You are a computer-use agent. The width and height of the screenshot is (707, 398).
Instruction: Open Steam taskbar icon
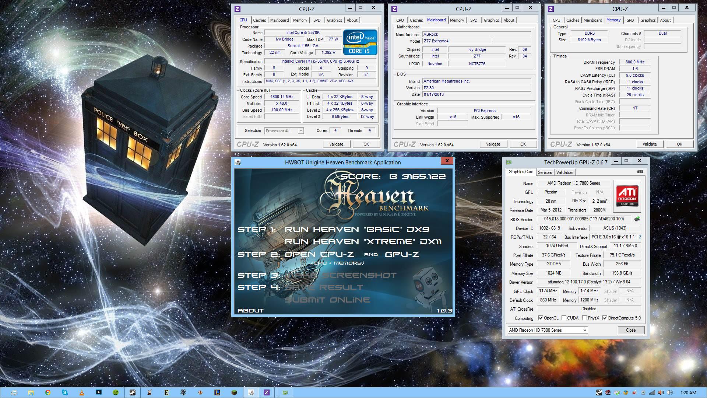[x=133, y=392]
